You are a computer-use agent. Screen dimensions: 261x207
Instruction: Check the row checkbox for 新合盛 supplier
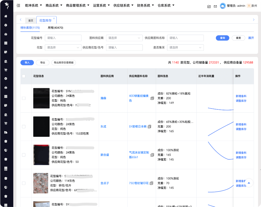[24, 155]
